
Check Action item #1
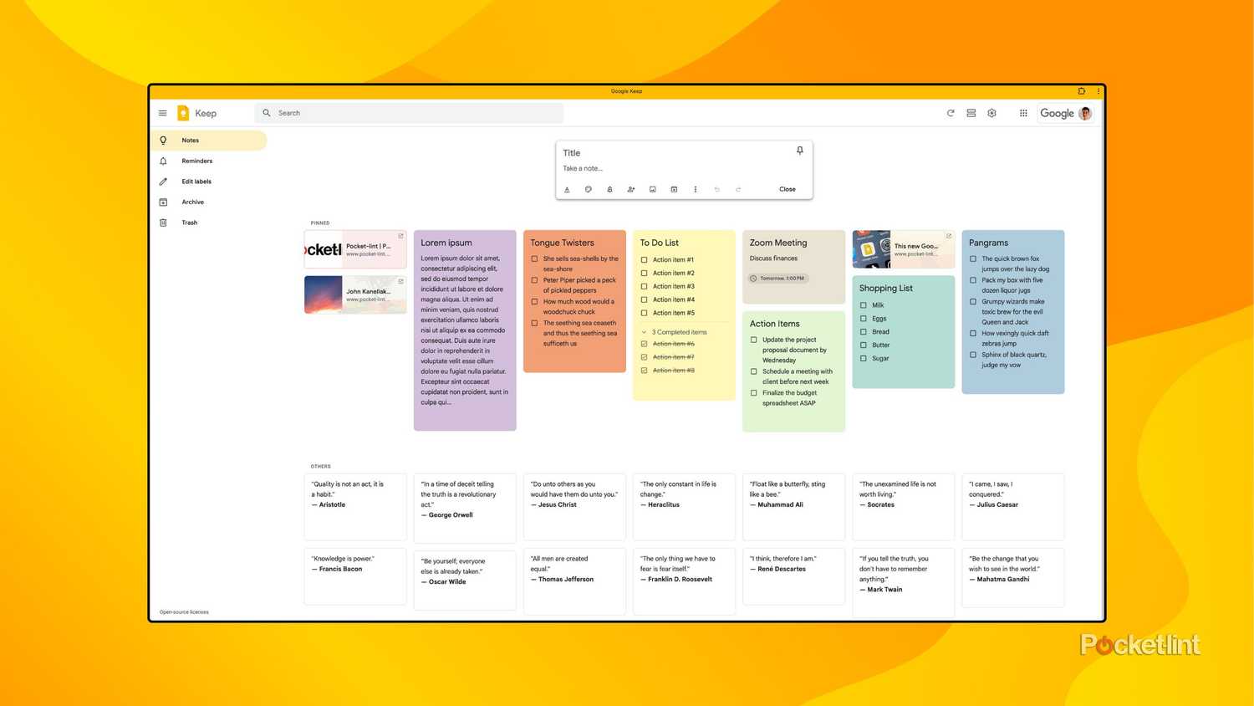tap(644, 260)
